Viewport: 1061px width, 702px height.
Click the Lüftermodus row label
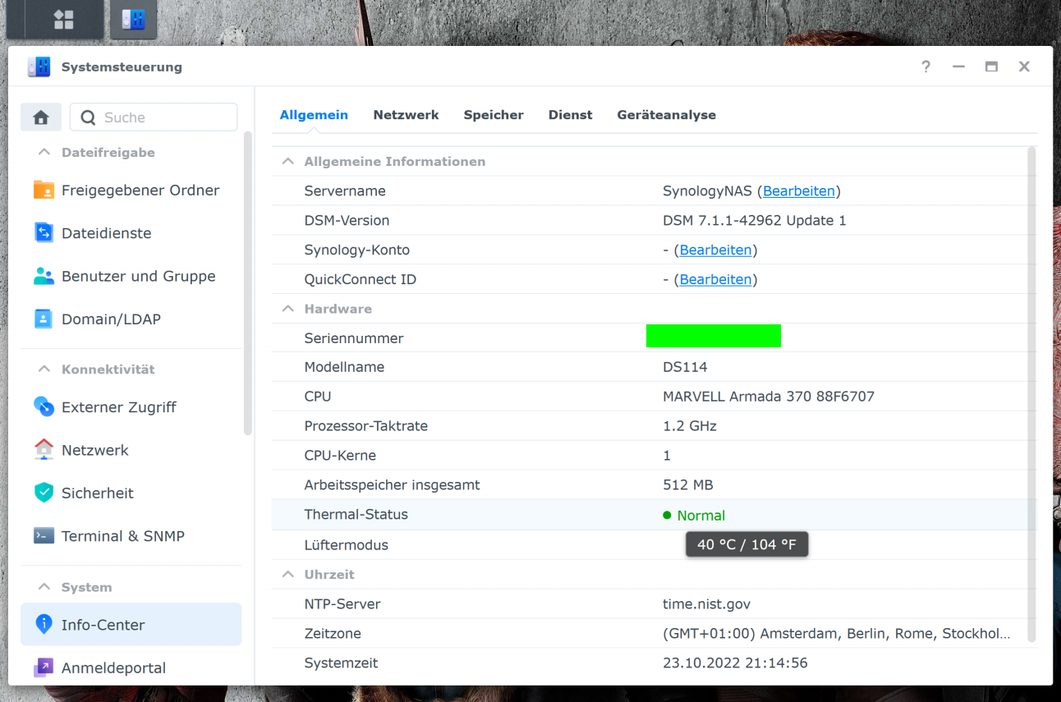coord(346,544)
